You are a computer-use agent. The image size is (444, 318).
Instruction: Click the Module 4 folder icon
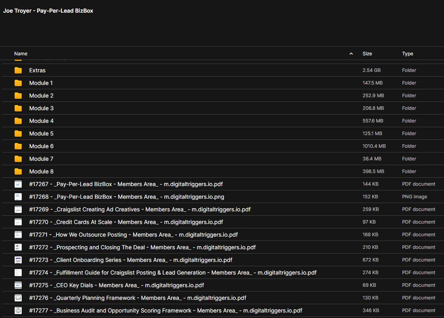pyautogui.click(x=18, y=121)
